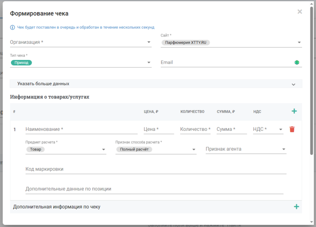The image size is (316, 227).
Task: Click the Код маркировки field
Action: (155, 169)
